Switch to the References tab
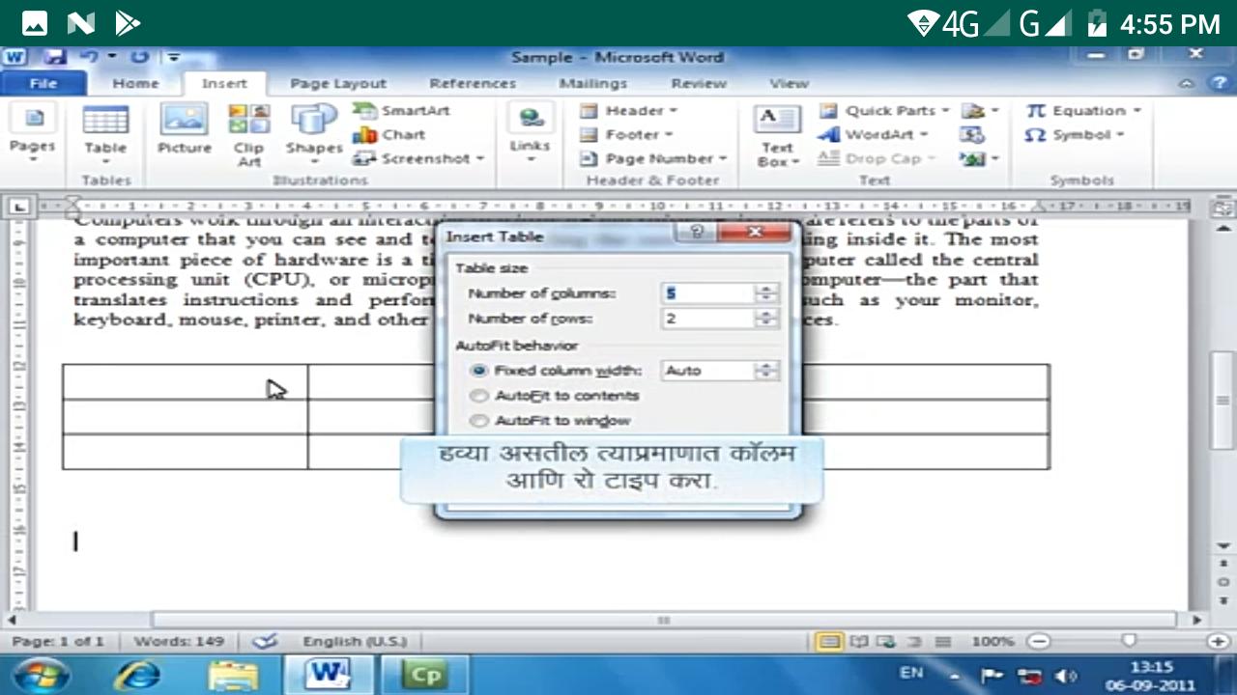This screenshot has width=1237, height=695. pos(473,83)
